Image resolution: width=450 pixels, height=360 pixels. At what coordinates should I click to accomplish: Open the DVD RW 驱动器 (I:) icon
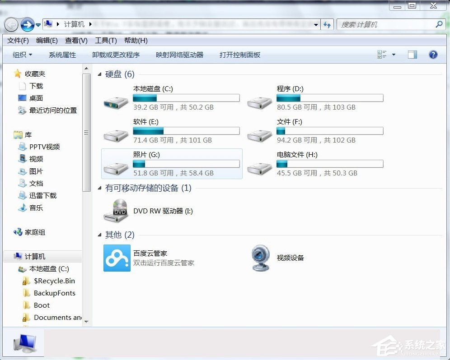[x=117, y=212]
